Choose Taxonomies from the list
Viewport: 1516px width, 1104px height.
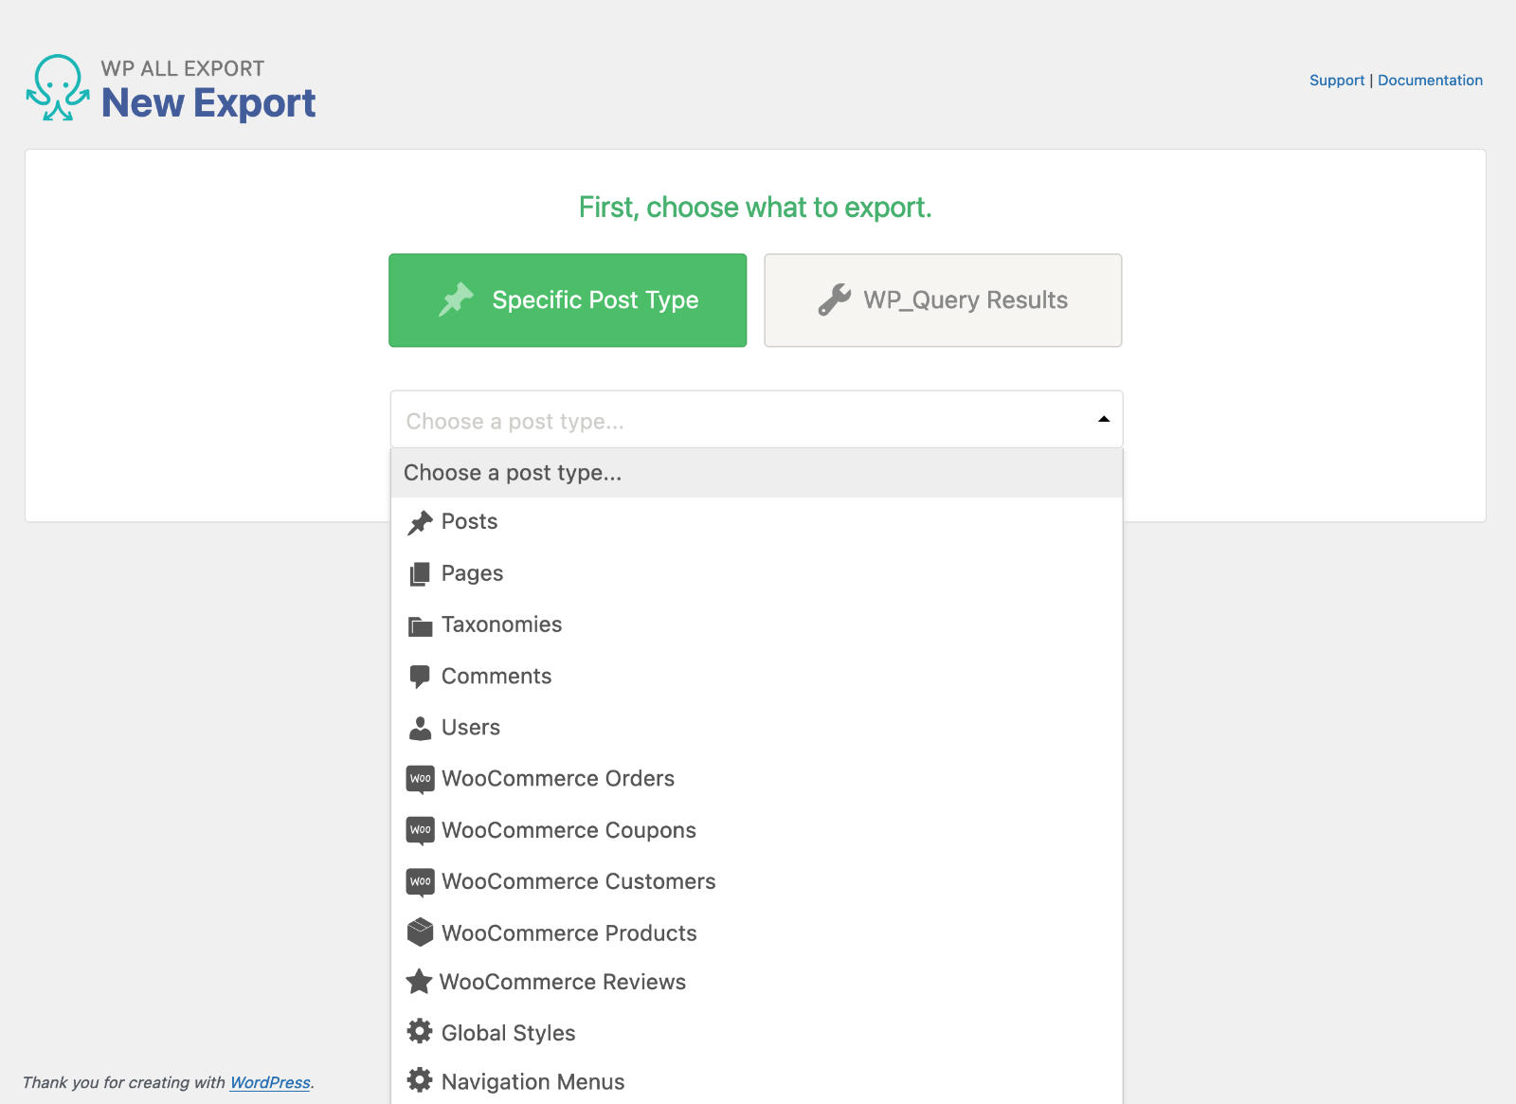tap(756, 625)
